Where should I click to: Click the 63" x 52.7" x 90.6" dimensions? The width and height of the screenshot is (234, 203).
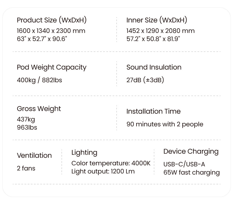[x=42, y=39]
